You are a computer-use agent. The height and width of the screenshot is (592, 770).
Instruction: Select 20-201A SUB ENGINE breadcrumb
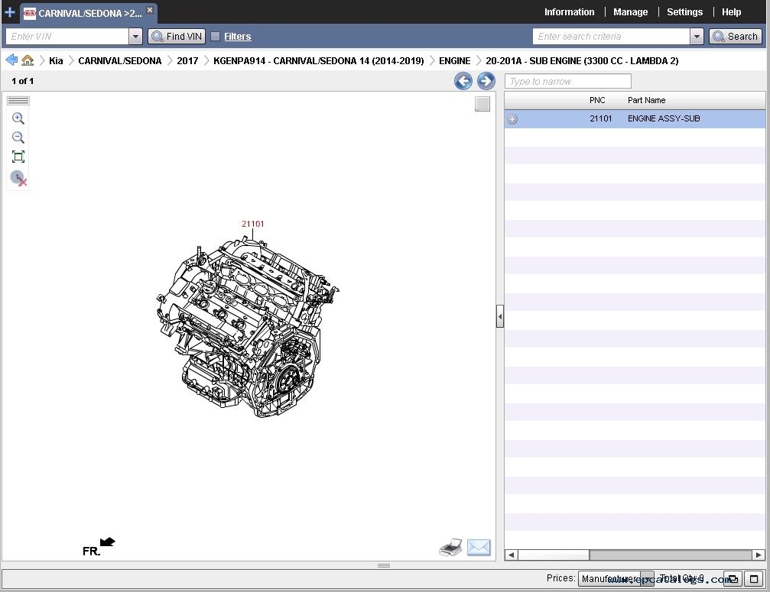[582, 61]
